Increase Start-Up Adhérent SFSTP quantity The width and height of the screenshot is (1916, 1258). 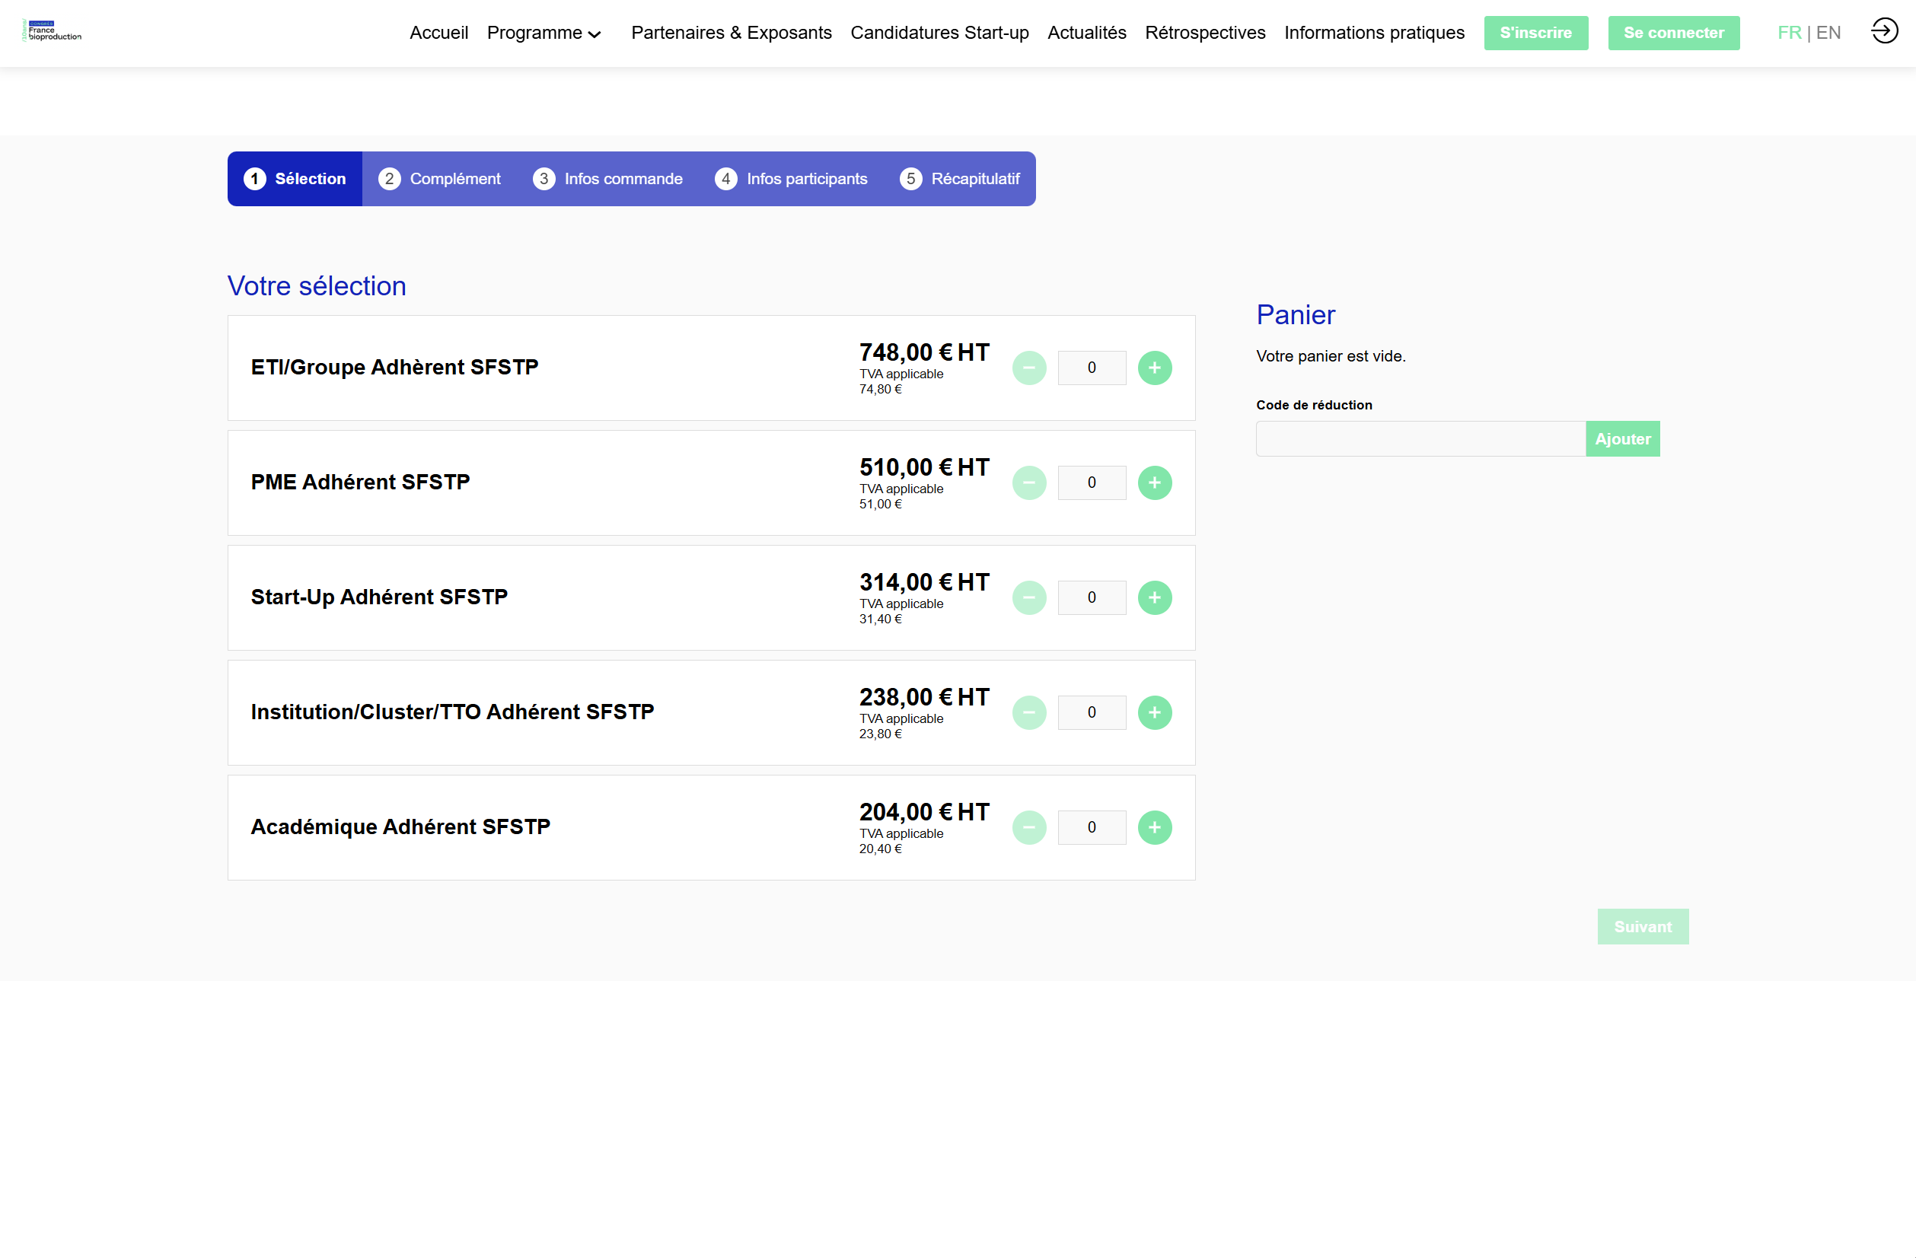click(1155, 598)
